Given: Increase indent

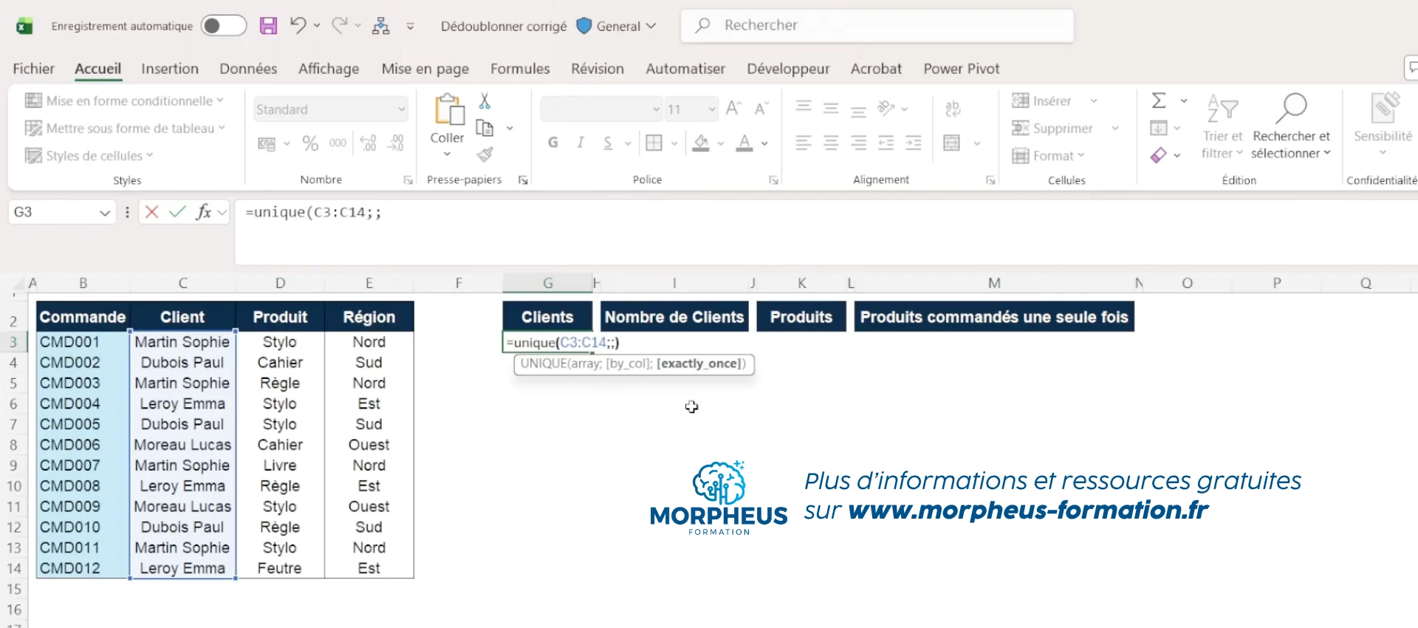Looking at the screenshot, I should (914, 143).
